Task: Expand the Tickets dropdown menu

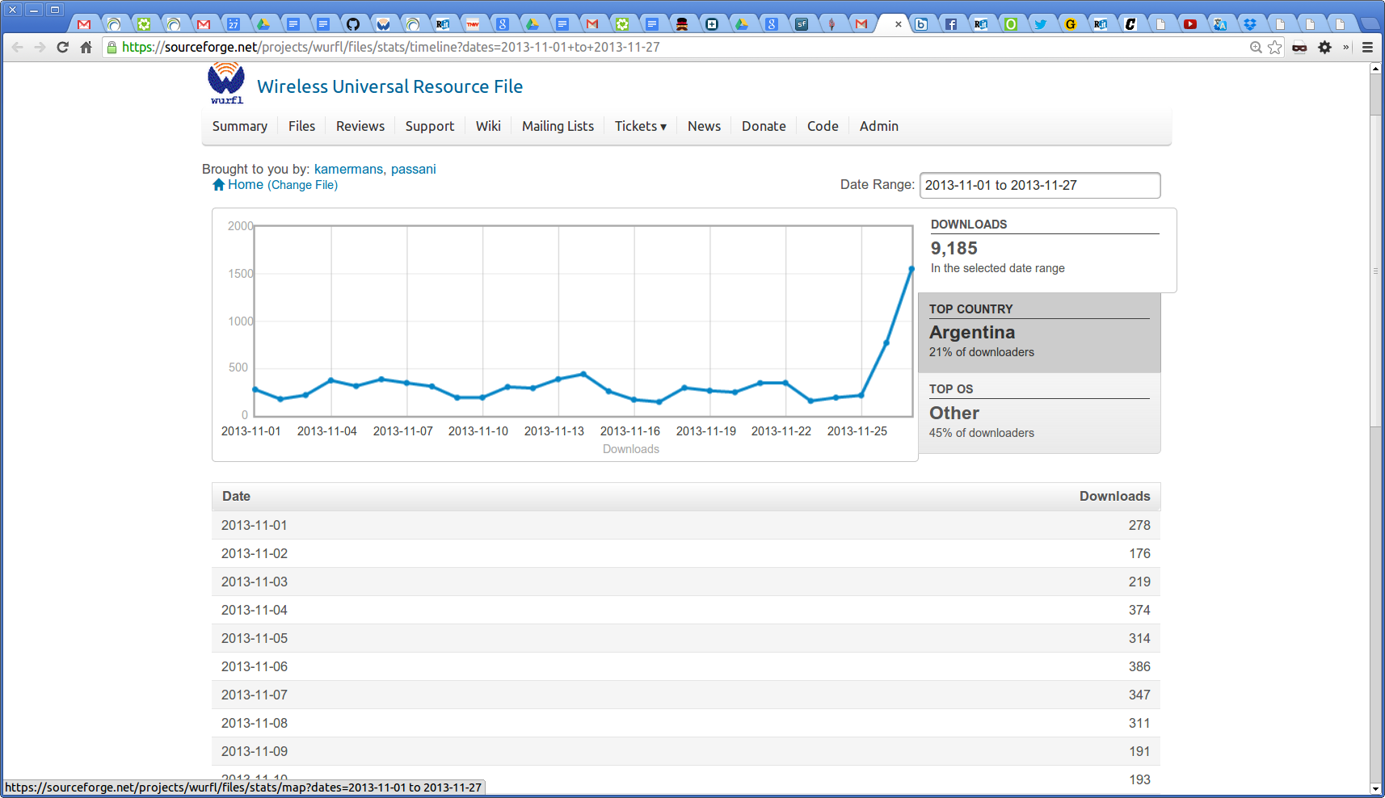Action: point(640,126)
